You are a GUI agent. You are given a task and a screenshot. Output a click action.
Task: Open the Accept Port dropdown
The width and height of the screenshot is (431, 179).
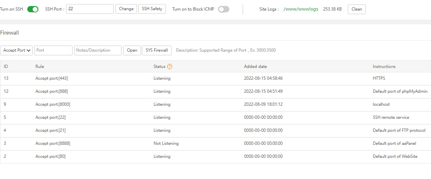pos(16,50)
